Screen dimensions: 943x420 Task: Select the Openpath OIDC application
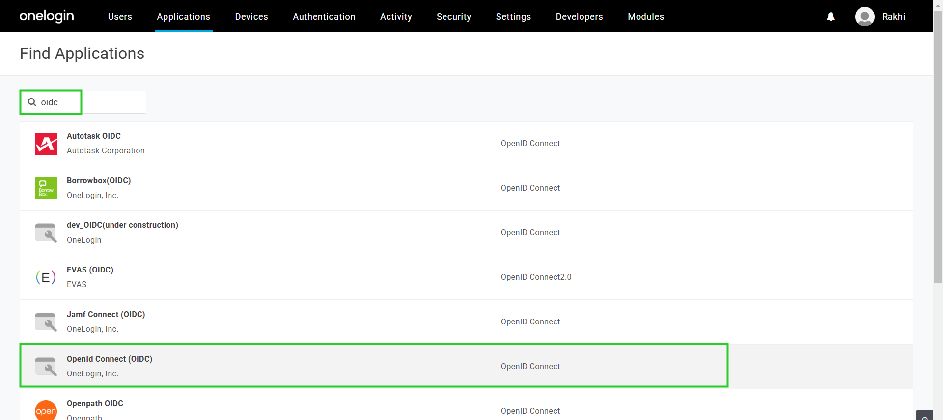coord(466,405)
